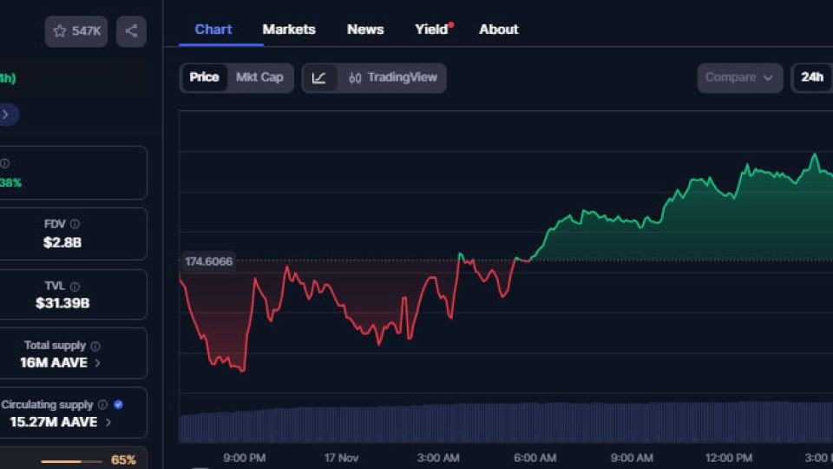833x469 pixels.
Task: Select the 24h time range
Action: tap(812, 77)
